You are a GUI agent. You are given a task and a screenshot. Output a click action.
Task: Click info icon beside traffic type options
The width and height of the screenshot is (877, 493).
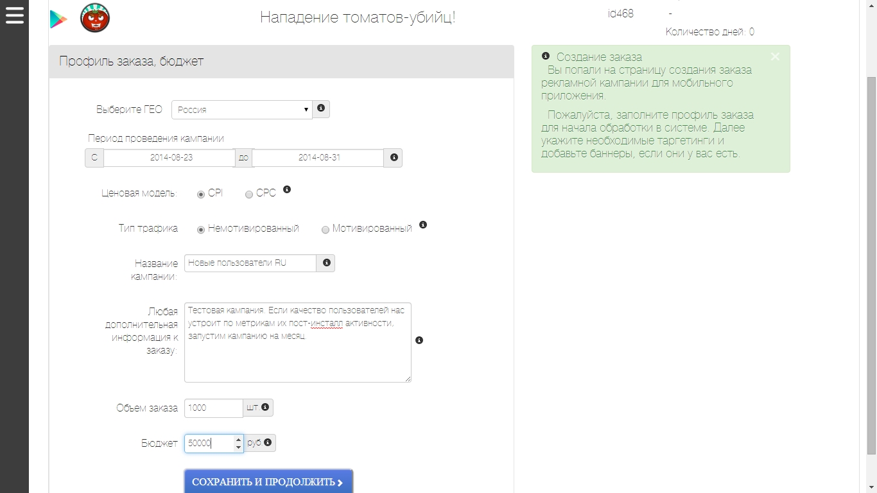pyautogui.click(x=422, y=225)
